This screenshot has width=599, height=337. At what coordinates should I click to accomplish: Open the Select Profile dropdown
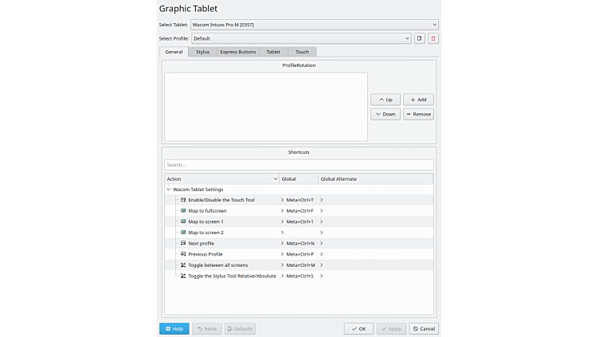coord(300,38)
